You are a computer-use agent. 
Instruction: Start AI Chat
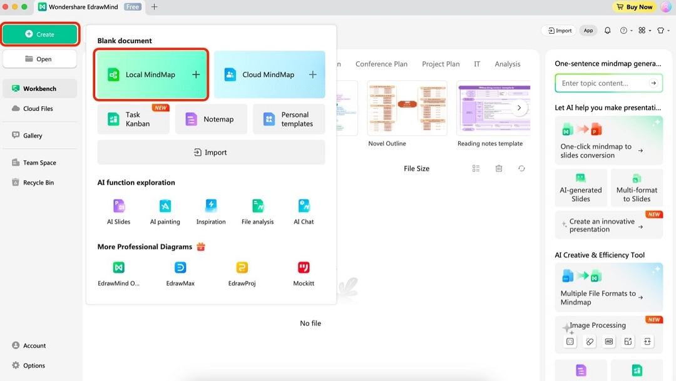tap(304, 211)
